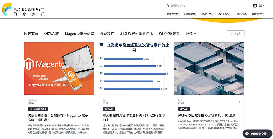This screenshot has height=139, width=273.
Task: Open article 供應商的管理、分倉庫存 title
Action: coord(58,118)
